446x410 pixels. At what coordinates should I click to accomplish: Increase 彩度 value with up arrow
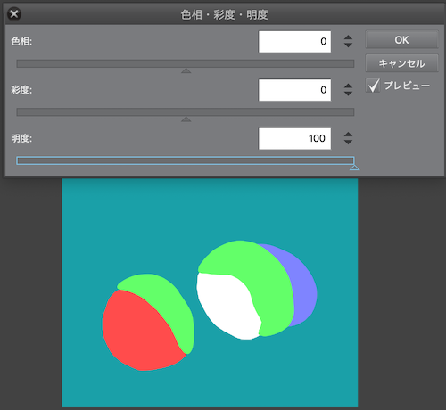(348, 86)
